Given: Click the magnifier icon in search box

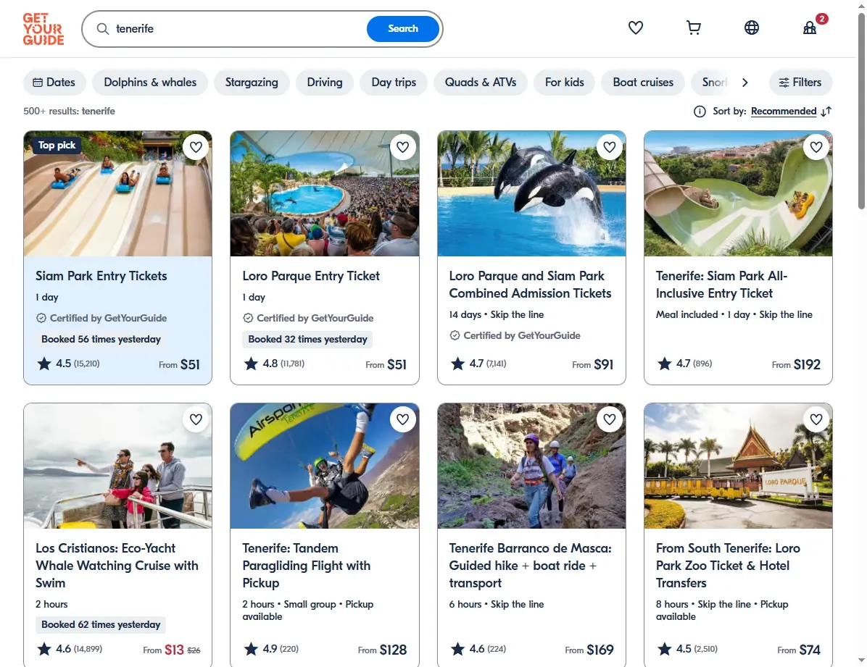Looking at the screenshot, I should point(103,29).
